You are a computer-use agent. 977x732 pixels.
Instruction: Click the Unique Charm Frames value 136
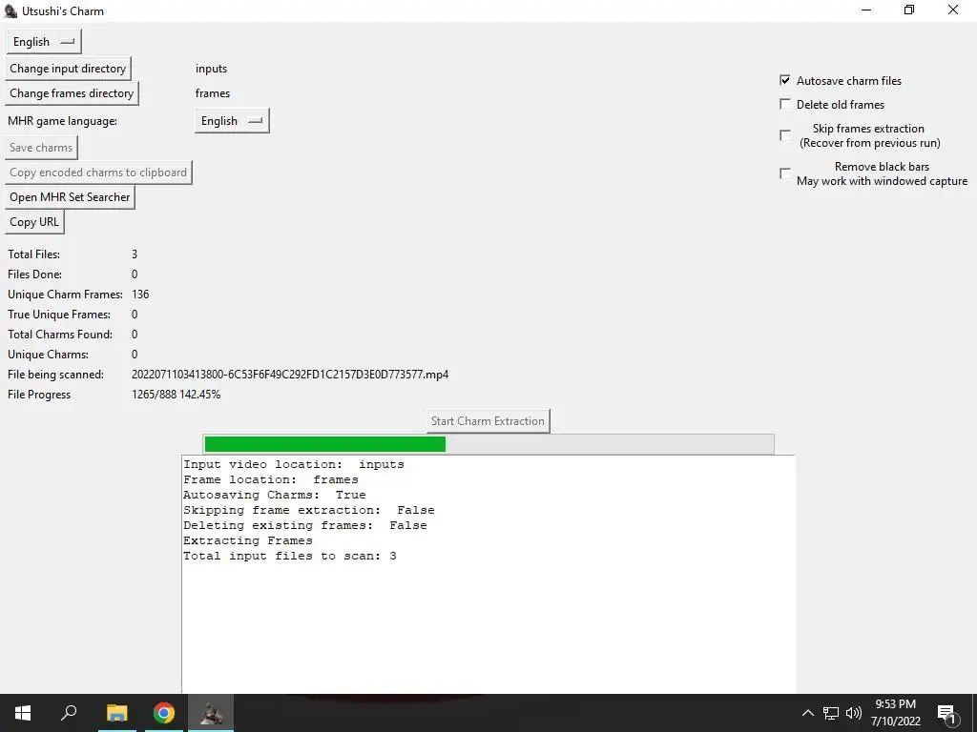pyautogui.click(x=140, y=294)
